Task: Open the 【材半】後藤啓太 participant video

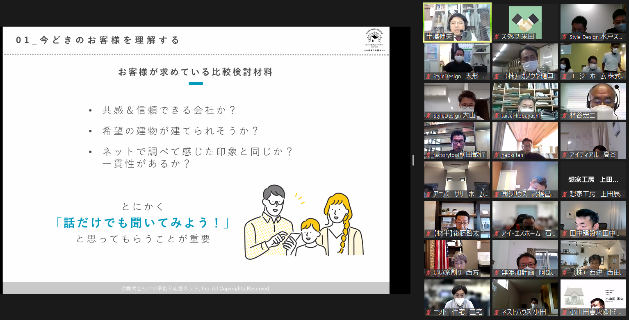Action: point(457,218)
